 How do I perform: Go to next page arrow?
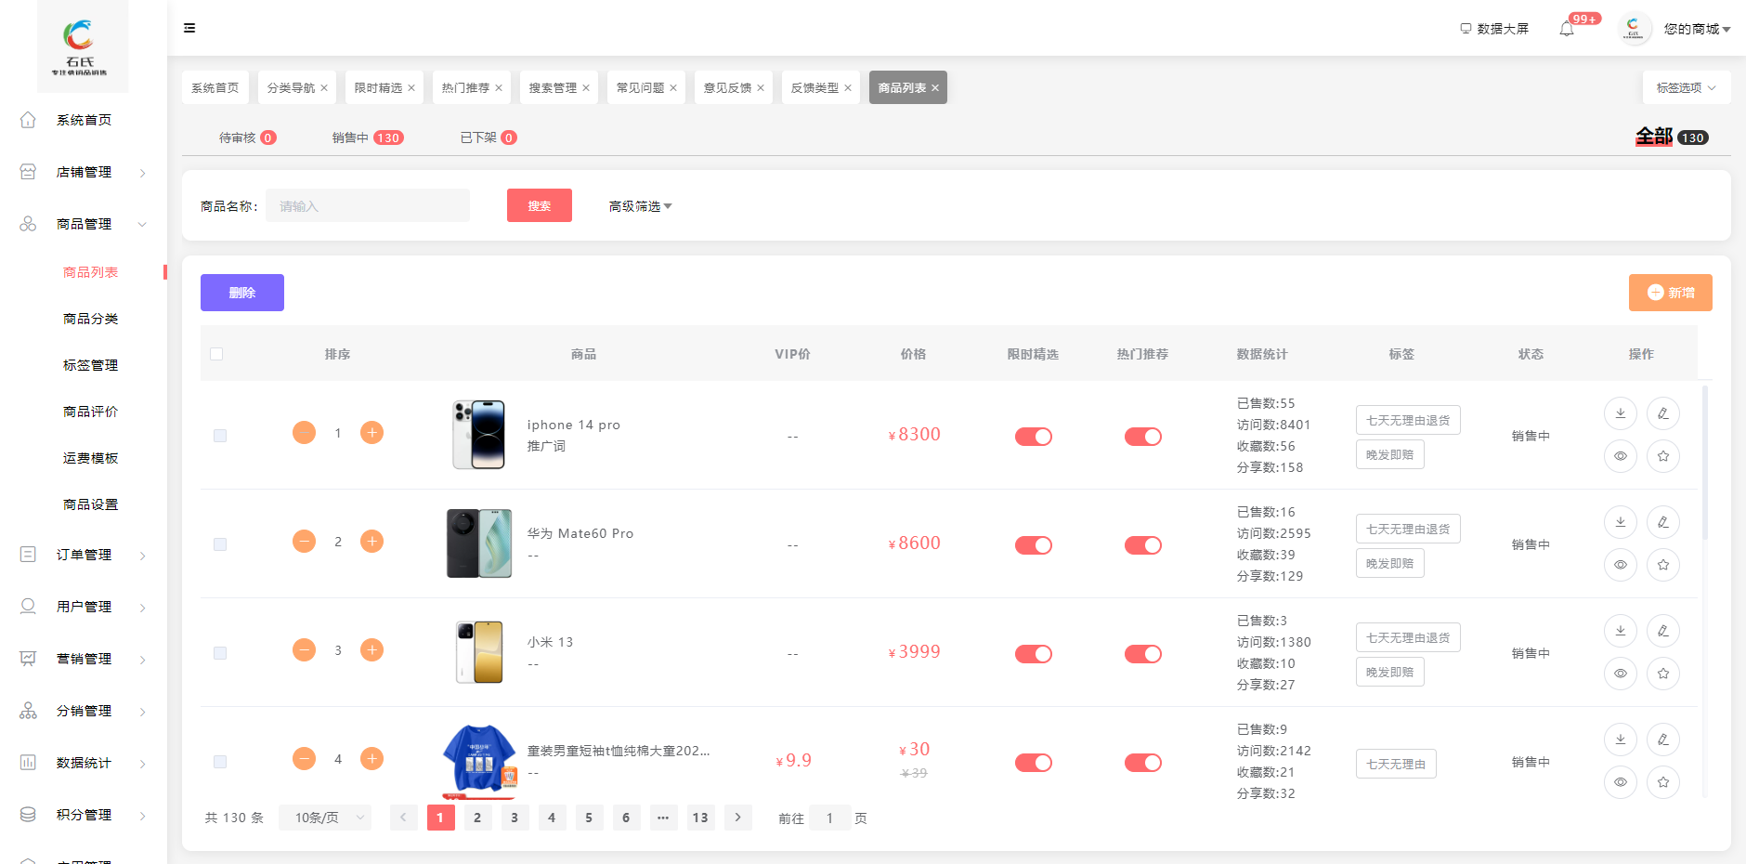(738, 818)
